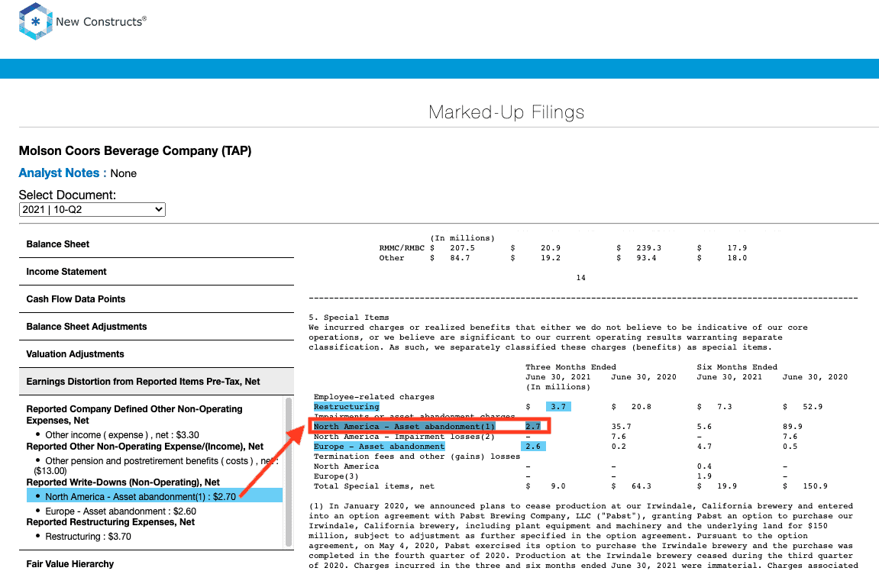Click the Analyst Notes link
Screen dimensions: 879x571
62,173
